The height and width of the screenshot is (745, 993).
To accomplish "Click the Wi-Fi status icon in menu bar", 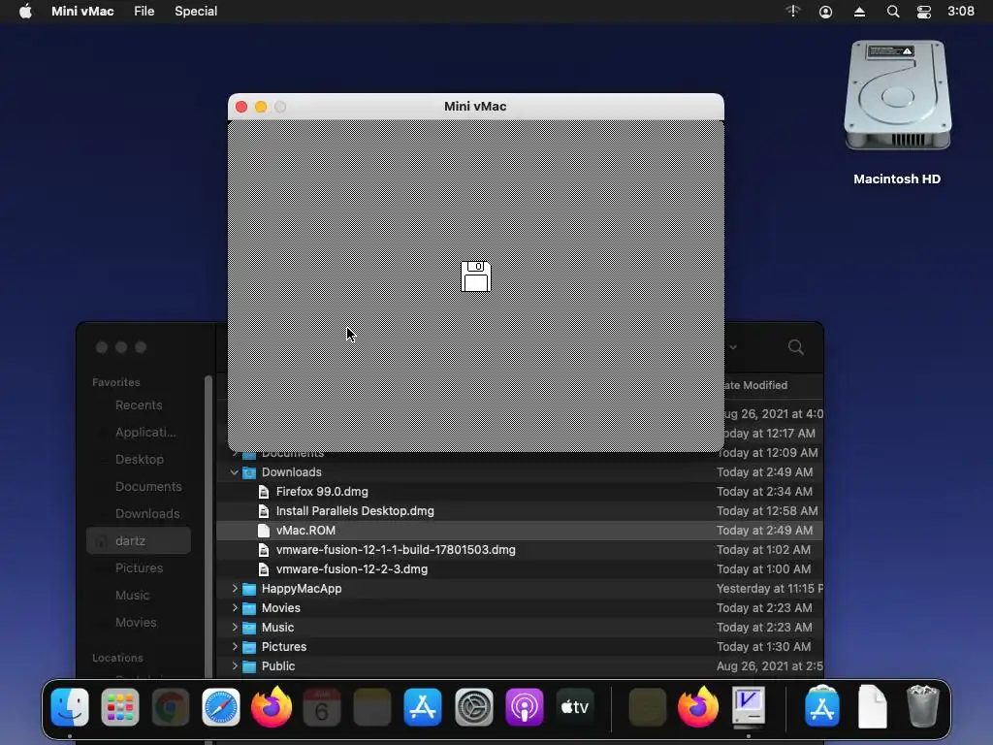I will pyautogui.click(x=793, y=12).
